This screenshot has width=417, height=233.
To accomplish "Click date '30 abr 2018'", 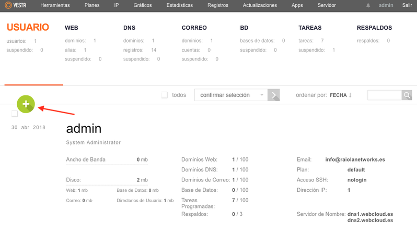I will pyautogui.click(x=28, y=127).
